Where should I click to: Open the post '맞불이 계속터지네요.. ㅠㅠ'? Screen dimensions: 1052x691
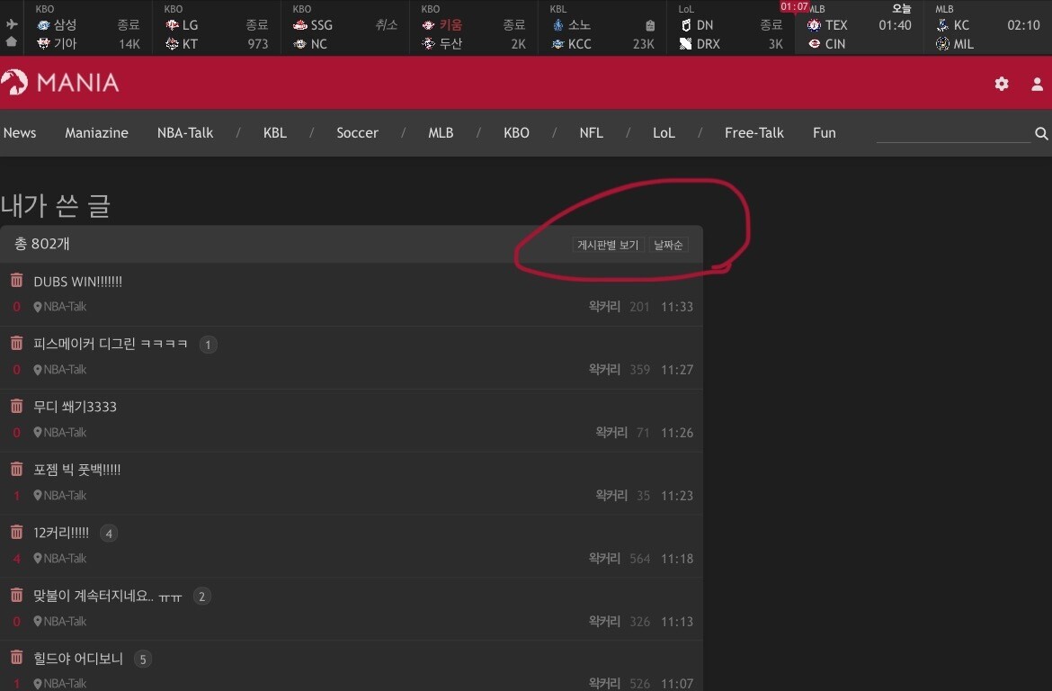pyautogui.click(x=108, y=597)
